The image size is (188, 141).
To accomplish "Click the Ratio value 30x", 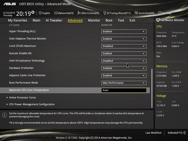I will click(x=158, y=56).
